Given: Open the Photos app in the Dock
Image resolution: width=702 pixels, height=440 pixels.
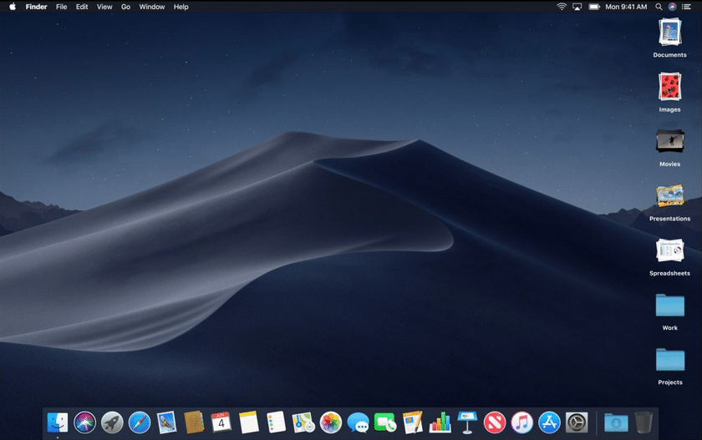Looking at the screenshot, I should coord(331,422).
